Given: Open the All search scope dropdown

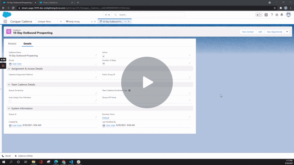Looking at the screenshot, I should click(107, 15).
